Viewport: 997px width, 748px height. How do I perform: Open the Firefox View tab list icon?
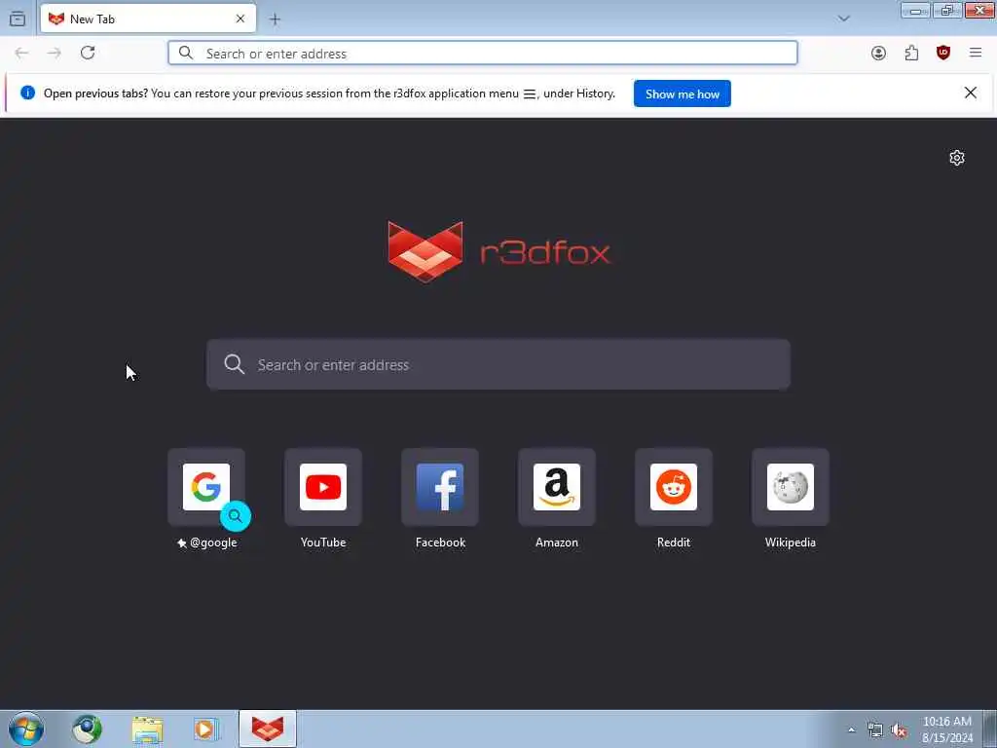coord(18,19)
